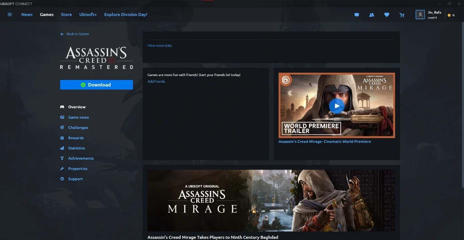Open Achievements section in the sidebar
The height and width of the screenshot is (240, 464).
tap(81, 158)
